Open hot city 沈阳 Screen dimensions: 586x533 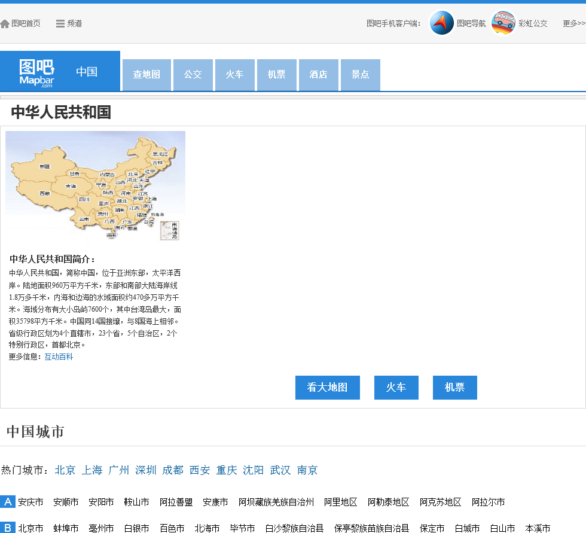point(254,470)
